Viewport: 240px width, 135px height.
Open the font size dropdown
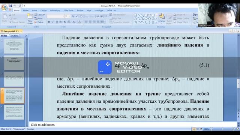[x=67, y=16]
